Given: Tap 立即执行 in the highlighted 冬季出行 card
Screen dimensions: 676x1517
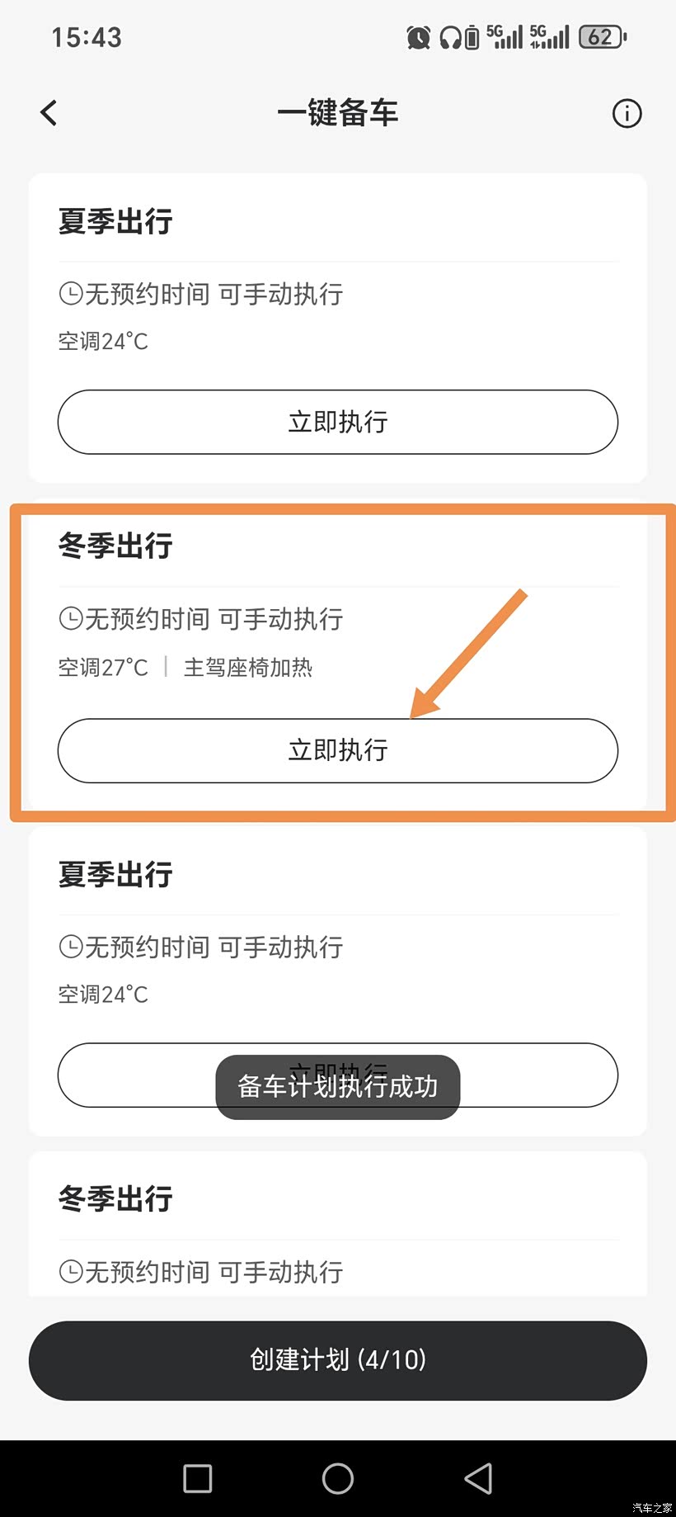Looking at the screenshot, I should click(x=338, y=750).
